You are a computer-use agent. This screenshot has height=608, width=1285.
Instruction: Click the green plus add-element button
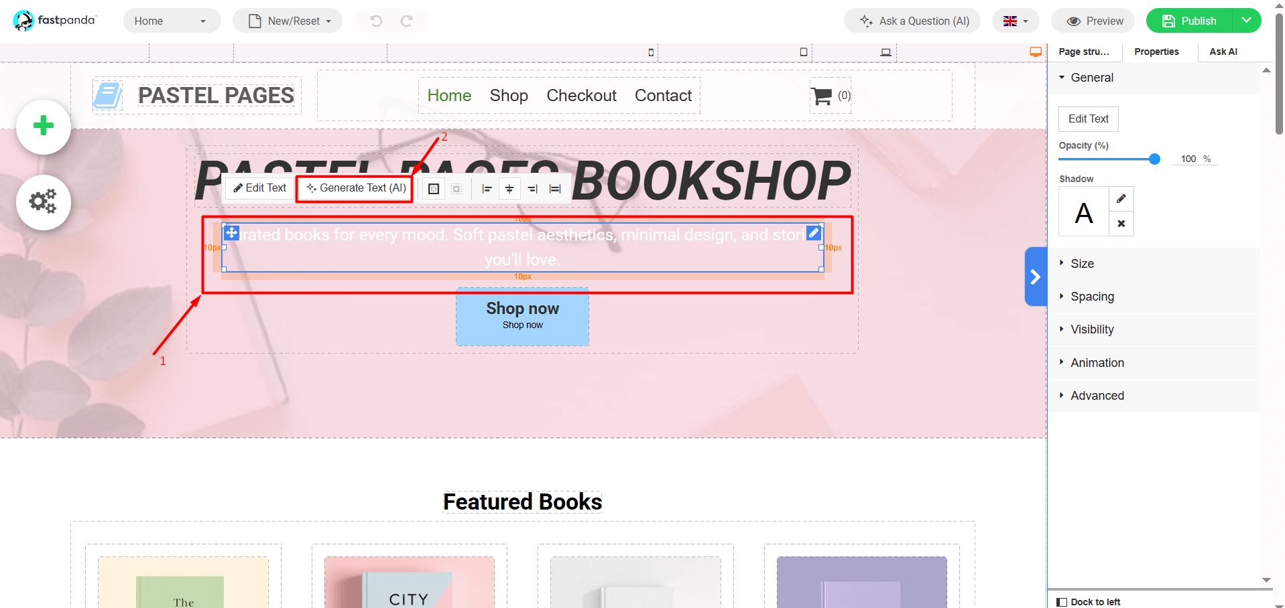click(x=44, y=126)
